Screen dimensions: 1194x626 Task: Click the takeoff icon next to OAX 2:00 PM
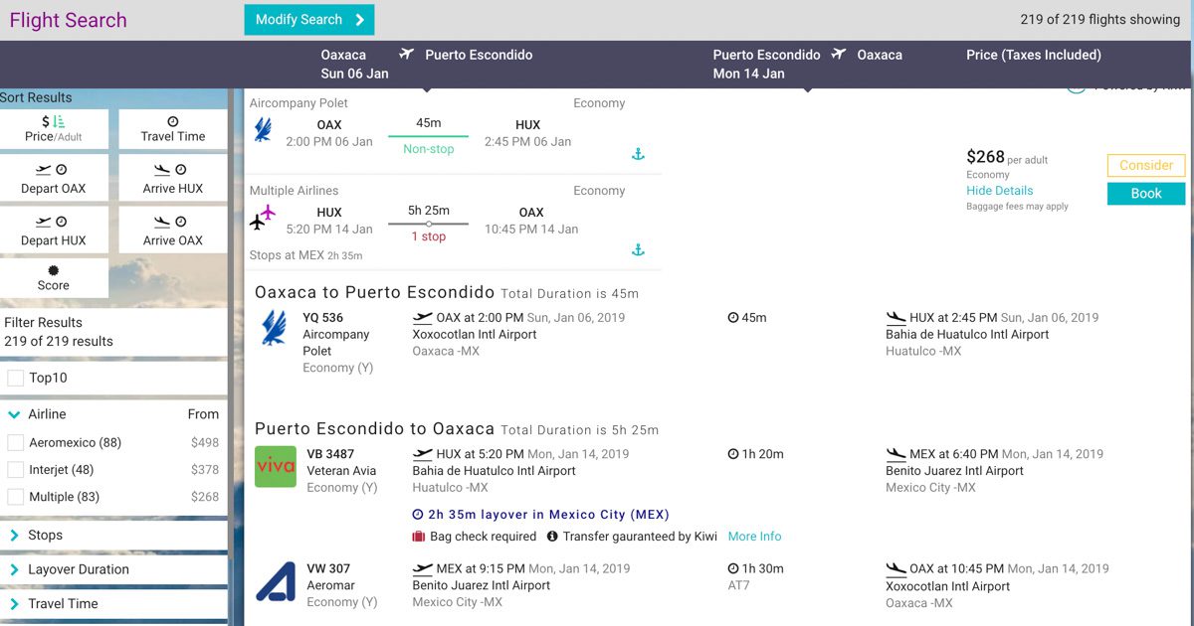pos(422,318)
